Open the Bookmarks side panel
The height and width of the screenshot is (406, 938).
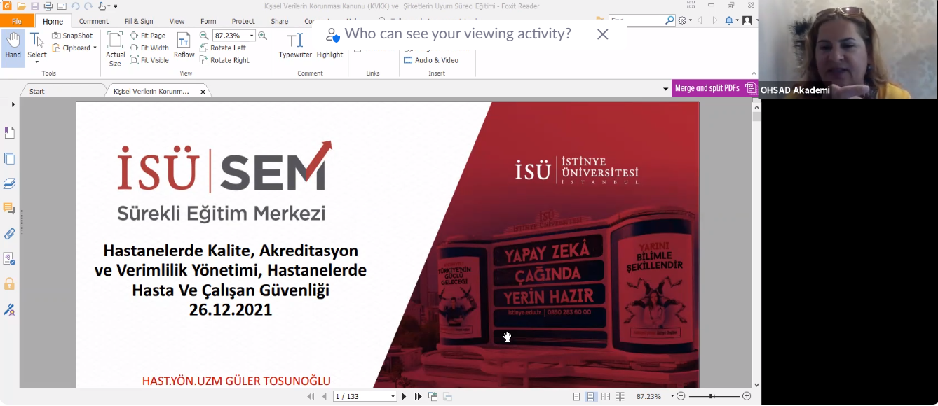pos(9,133)
